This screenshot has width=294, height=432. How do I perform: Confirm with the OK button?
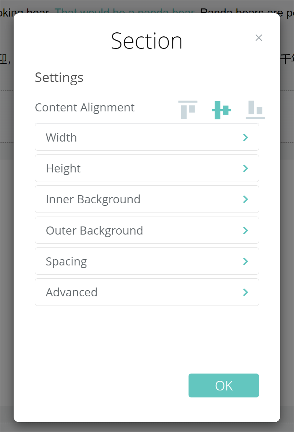(x=223, y=386)
